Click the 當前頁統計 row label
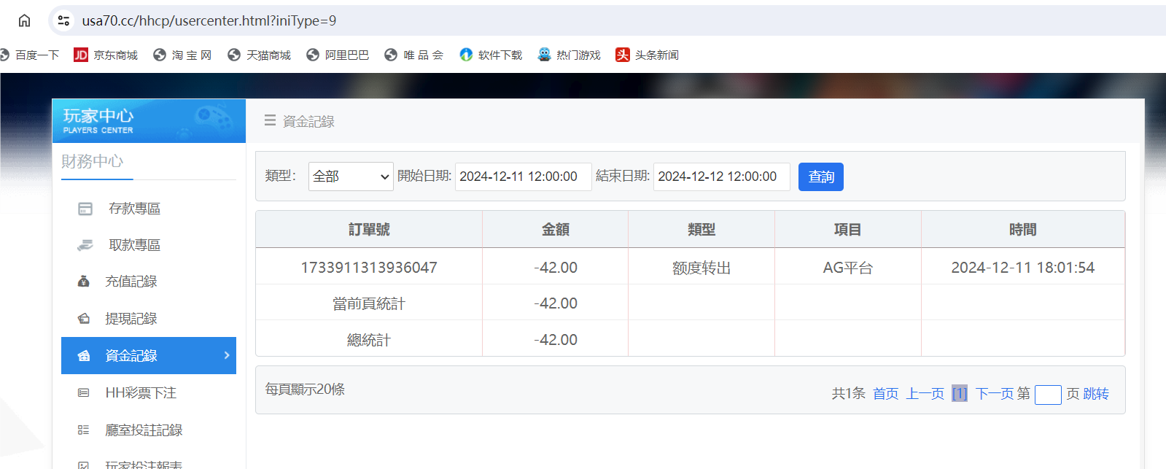This screenshot has width=1166, height=469. click(x=369, y=303)
